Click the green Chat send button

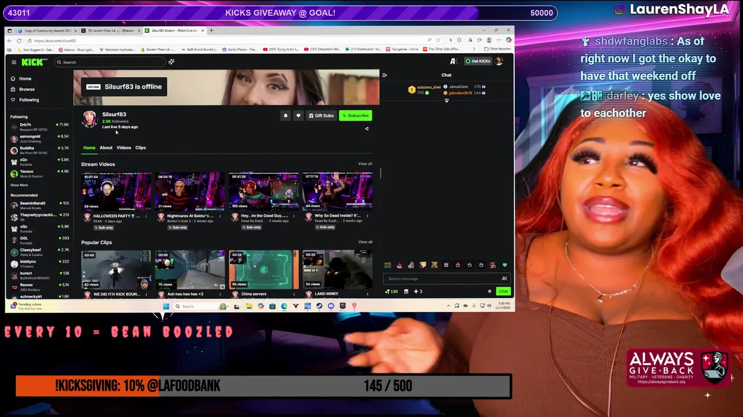click(503, 291)
